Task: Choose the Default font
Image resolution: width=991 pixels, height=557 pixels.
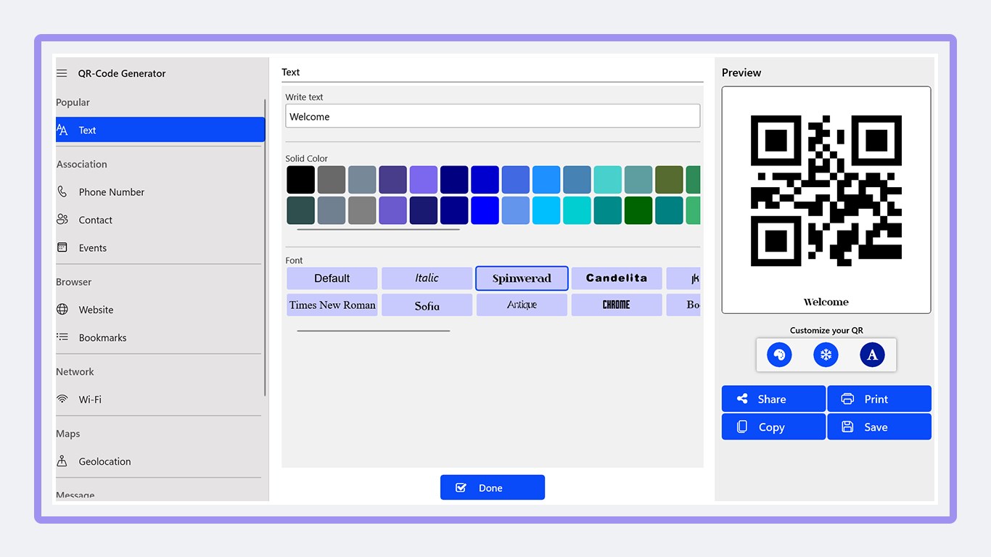Action: [332, 278]
